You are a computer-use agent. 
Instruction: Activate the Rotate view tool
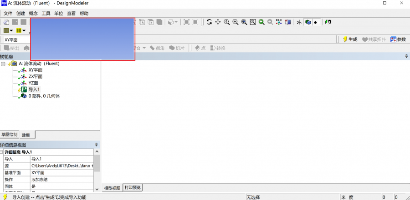pos(209,22)
